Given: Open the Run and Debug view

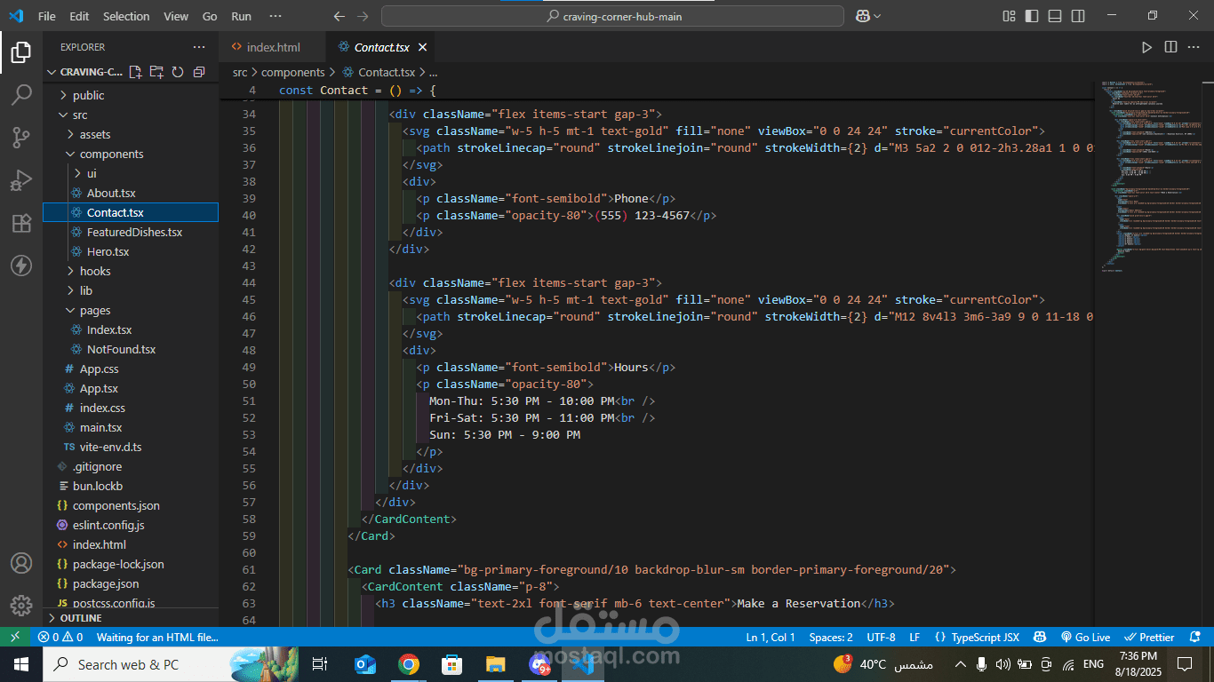Looking at the screenshot, I should [x=21, y=180].
